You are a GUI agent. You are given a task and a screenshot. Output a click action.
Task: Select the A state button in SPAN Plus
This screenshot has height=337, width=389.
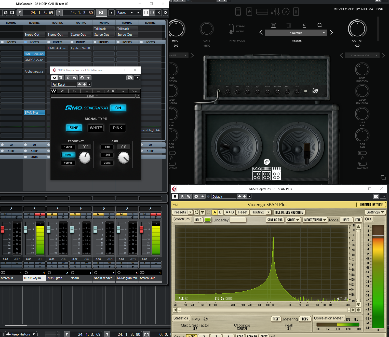(215, 212)
